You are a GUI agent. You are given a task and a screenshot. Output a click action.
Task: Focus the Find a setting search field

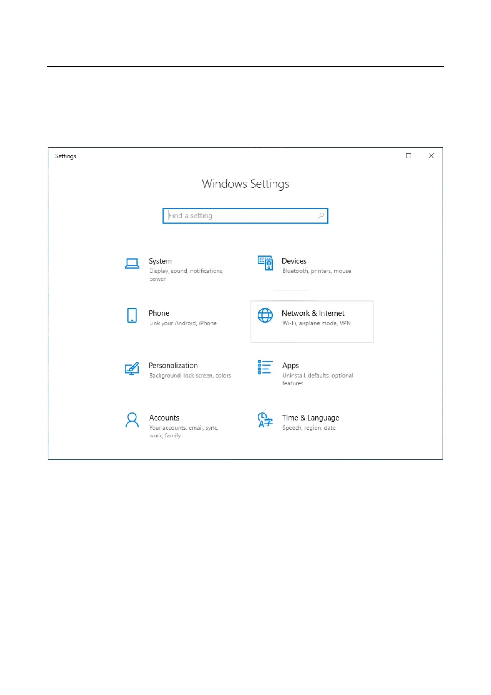245,216
